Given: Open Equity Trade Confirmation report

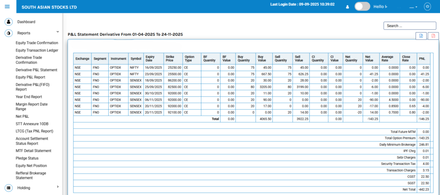Looking at the screenshot, I should [x=37, y=43].
